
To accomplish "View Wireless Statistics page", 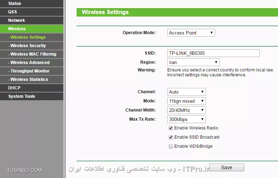I will coord(32,80).
